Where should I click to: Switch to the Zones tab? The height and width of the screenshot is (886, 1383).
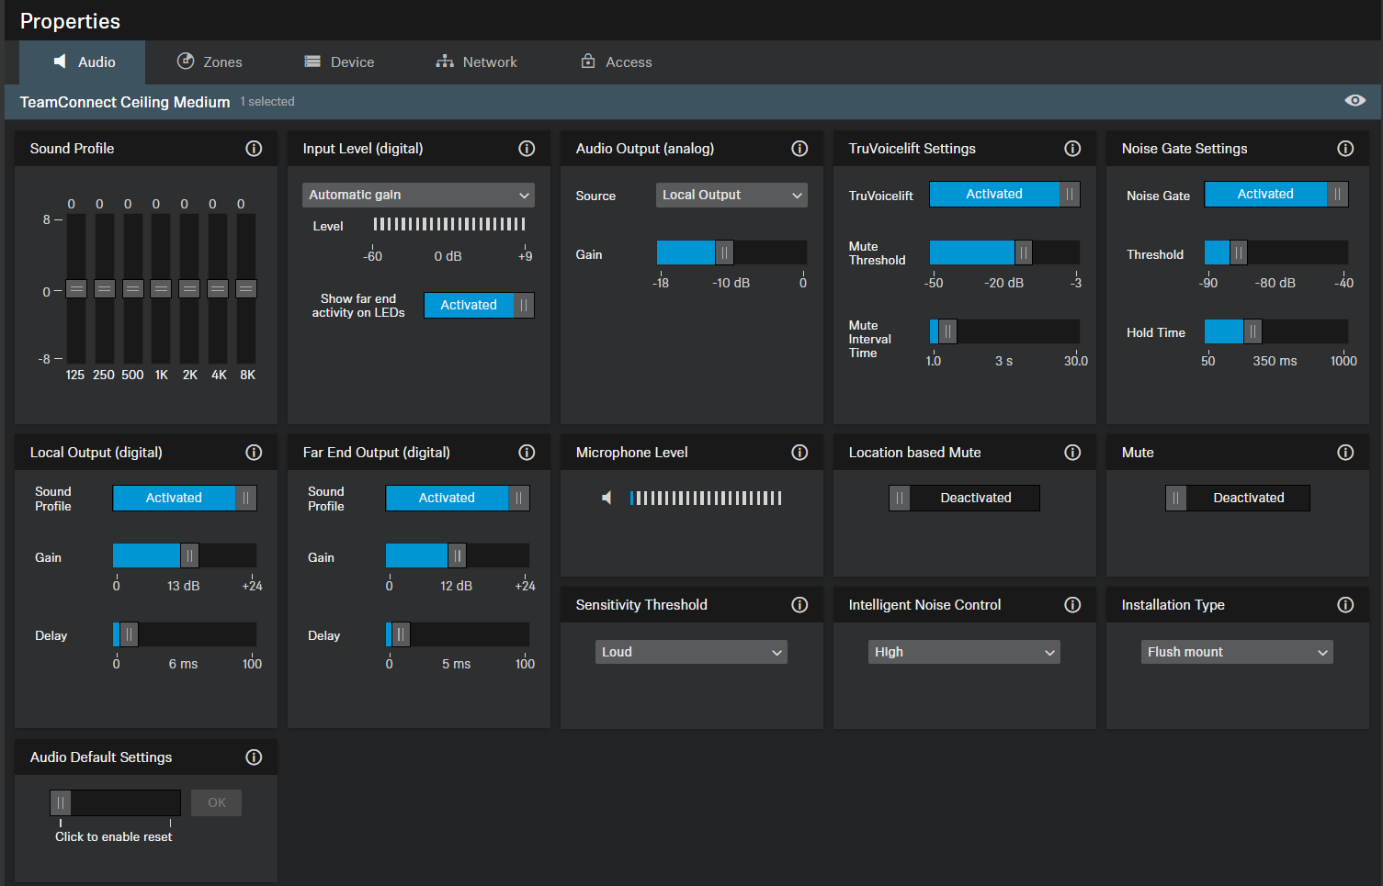coord(210,62)
